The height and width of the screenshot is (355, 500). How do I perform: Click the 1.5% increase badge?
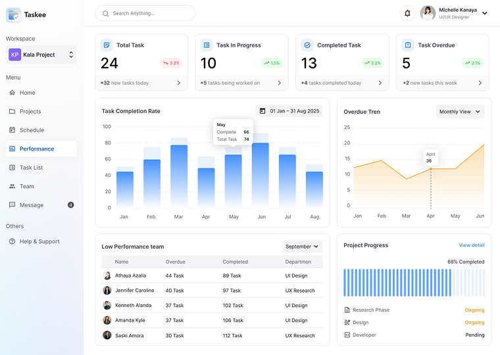[x=272, y=63]
